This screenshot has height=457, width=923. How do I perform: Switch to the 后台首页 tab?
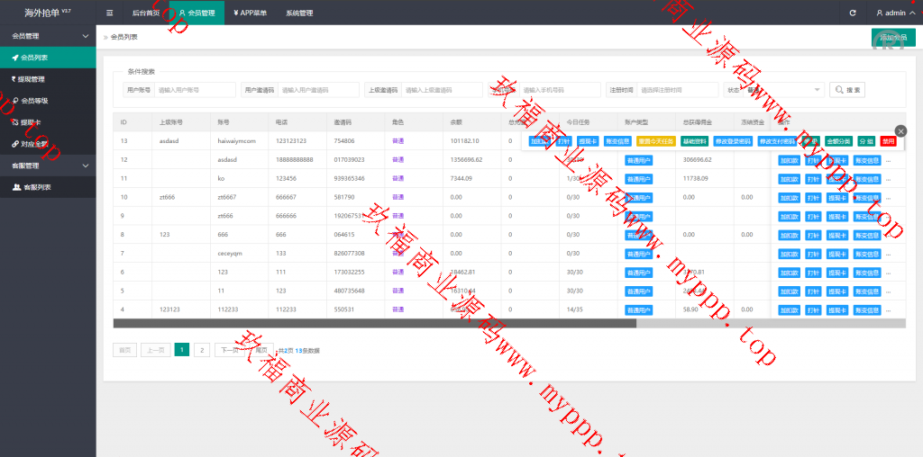click(x=145, y=13)
